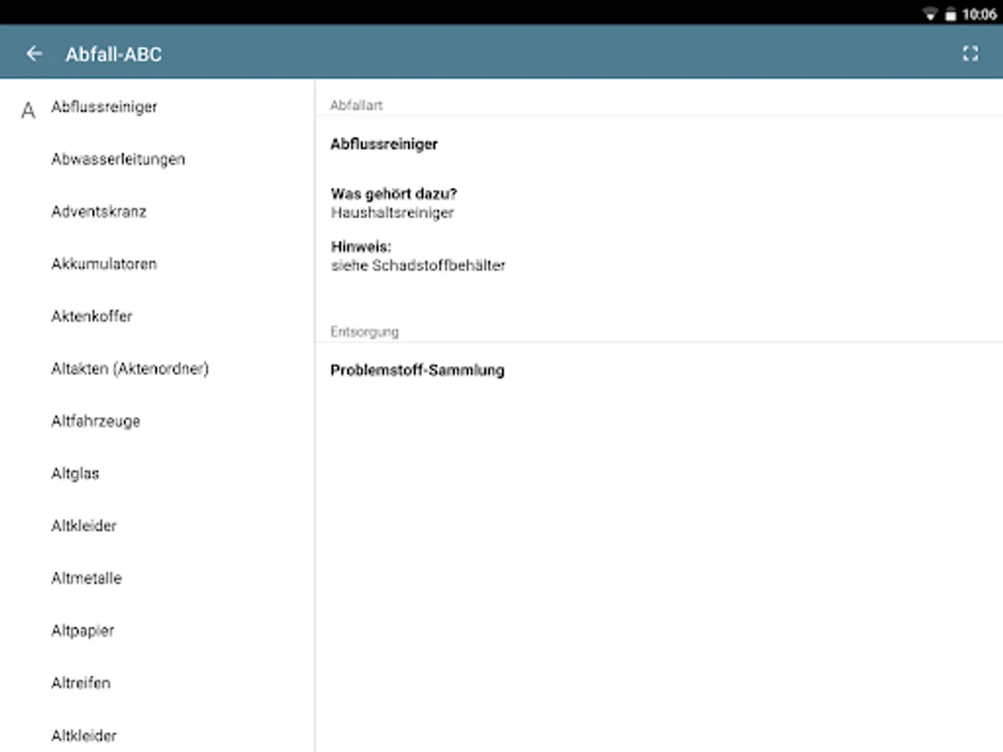Image resolution: width=1003 pixels, height=752 pixels.
Task: Click the battery indicator in the status bar
Action: 950,13
